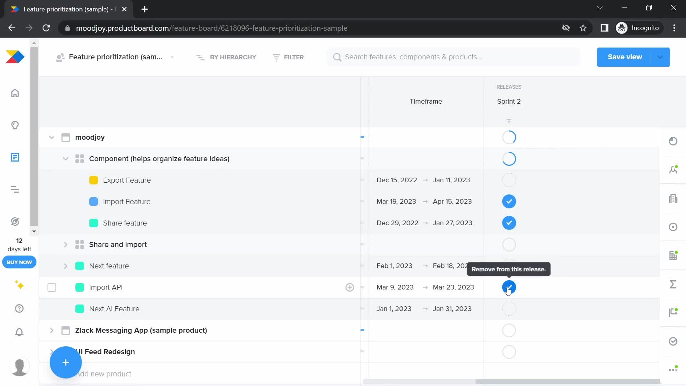The width and height of the screenshot is (686, 386).
Task: Open the Portal compass sidebar icon
Action: pos(15,222)
